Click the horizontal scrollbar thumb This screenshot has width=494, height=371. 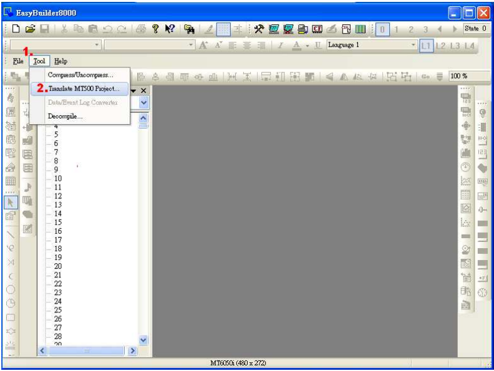(x=86, y=351)
